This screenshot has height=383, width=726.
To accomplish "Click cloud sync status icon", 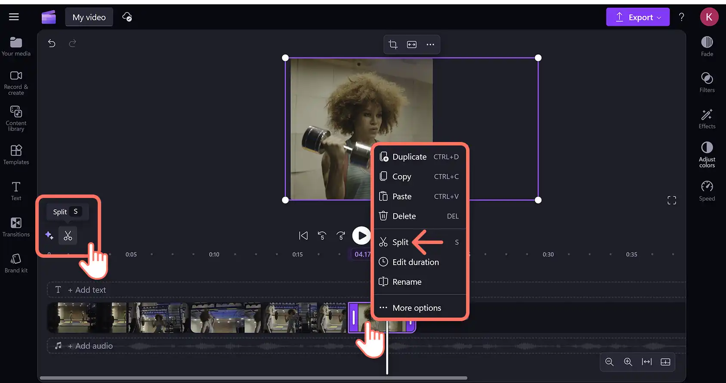I will tap(127, 17).
